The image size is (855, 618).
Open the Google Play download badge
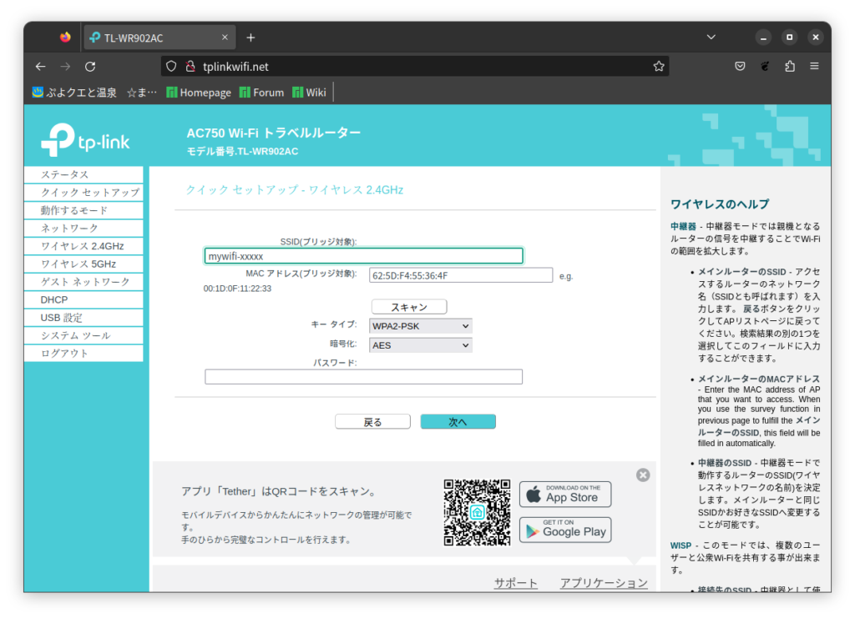point(565,530)
